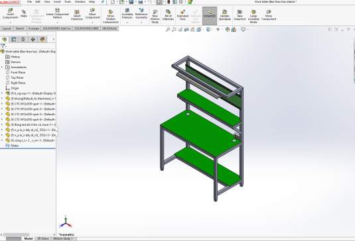355x241 pixels.
Task: Click the Print icon
Action: pyautogui.click(x=141, y=2)
